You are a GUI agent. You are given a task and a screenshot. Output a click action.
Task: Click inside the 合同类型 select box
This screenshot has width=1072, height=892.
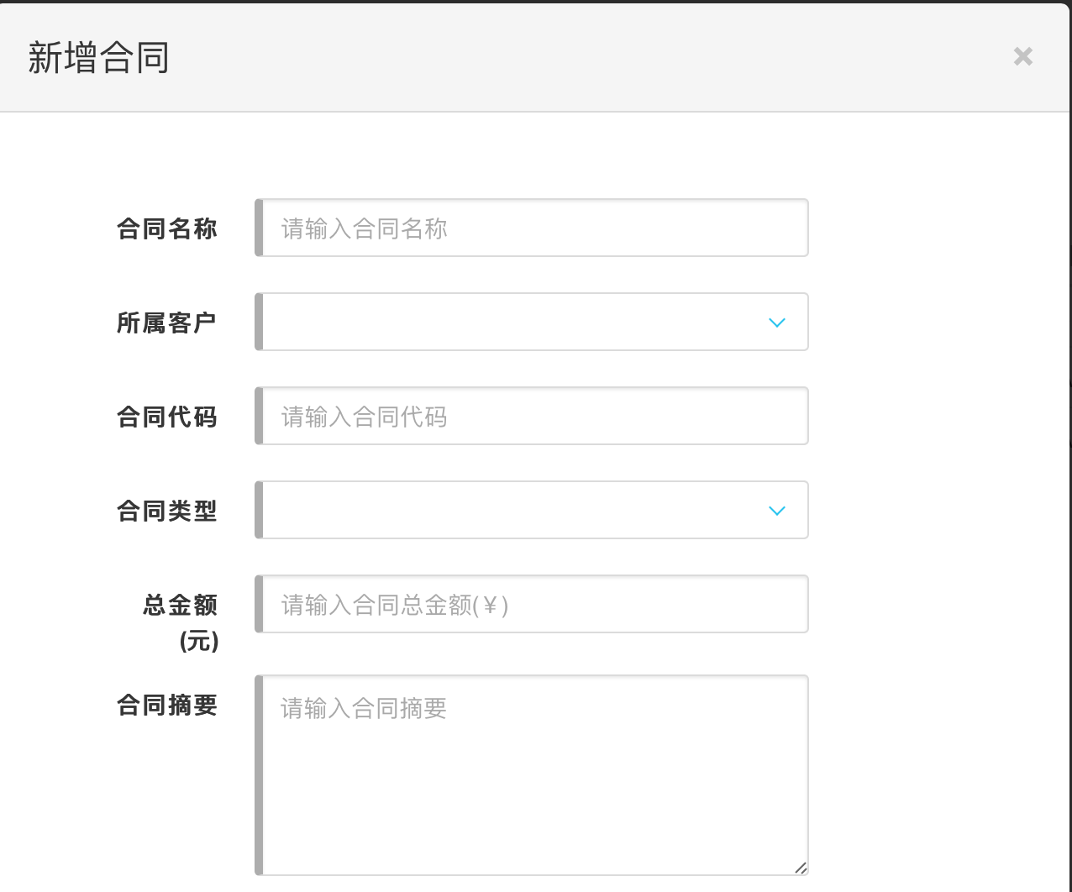[x=512, y=510]
